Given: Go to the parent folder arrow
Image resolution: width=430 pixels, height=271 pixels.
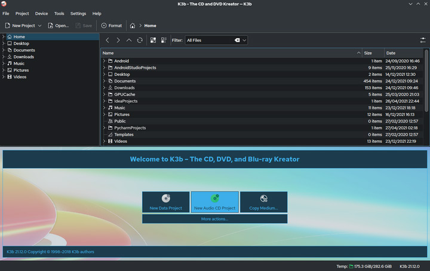Looking at the screenshot, I should (x=129, y=40).
